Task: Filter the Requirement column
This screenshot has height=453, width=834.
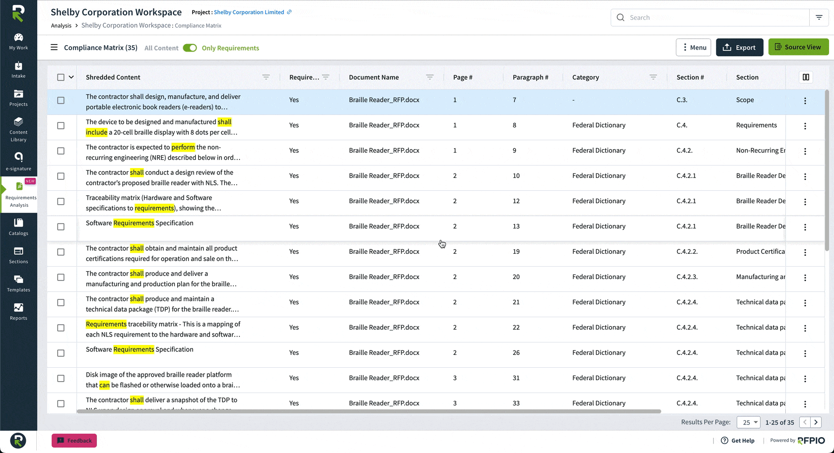Action: click(x=326, y=77)
